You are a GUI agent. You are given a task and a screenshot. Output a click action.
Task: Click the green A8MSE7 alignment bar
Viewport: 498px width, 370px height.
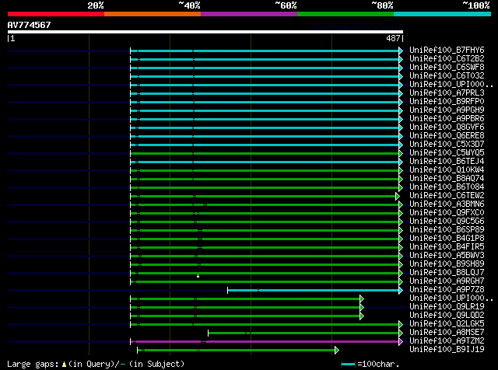(x=303, y=333)
